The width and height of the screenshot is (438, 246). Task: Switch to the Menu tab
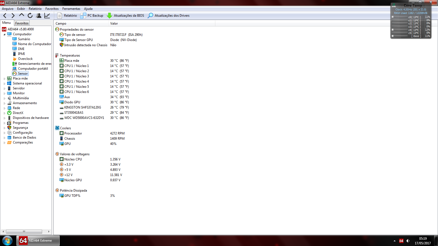pos(7,23)
